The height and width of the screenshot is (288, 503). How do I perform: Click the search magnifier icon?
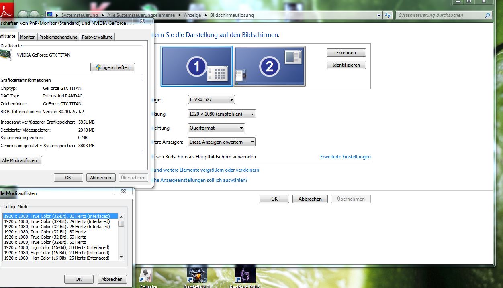tap(487, 15)
